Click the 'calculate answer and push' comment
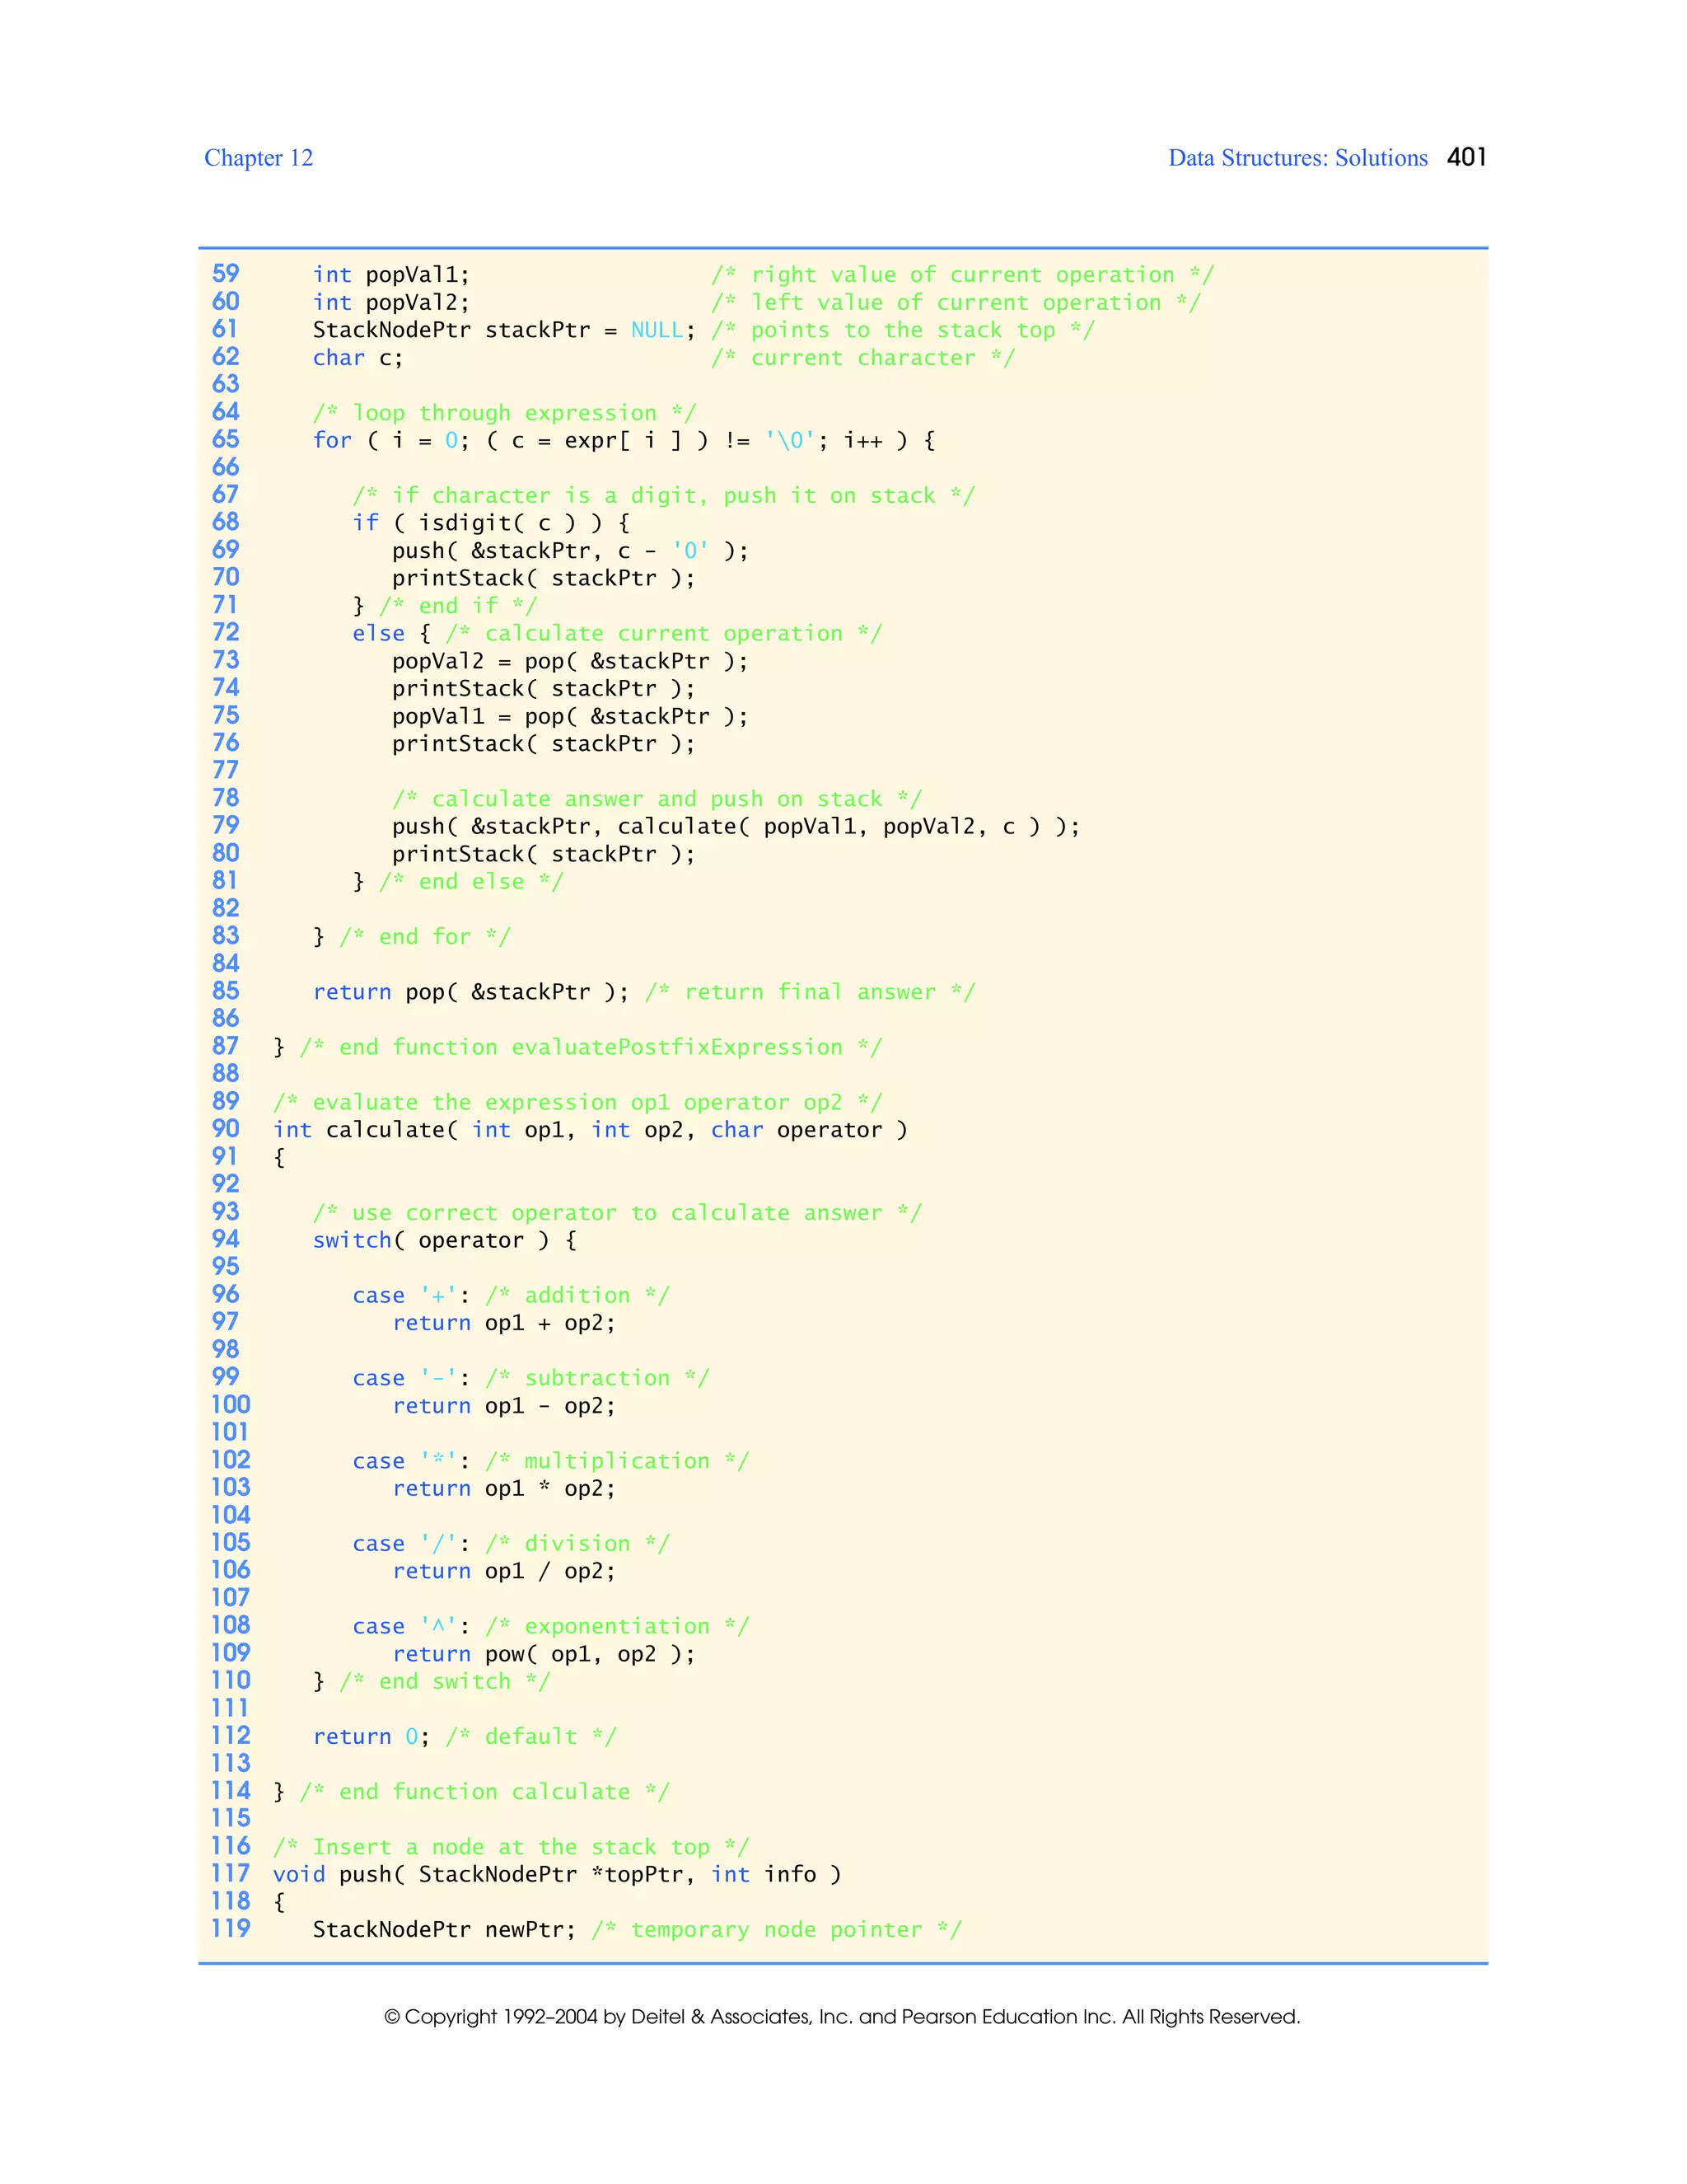Viewport: 1687px width, 2184px height. pos(656,799)
